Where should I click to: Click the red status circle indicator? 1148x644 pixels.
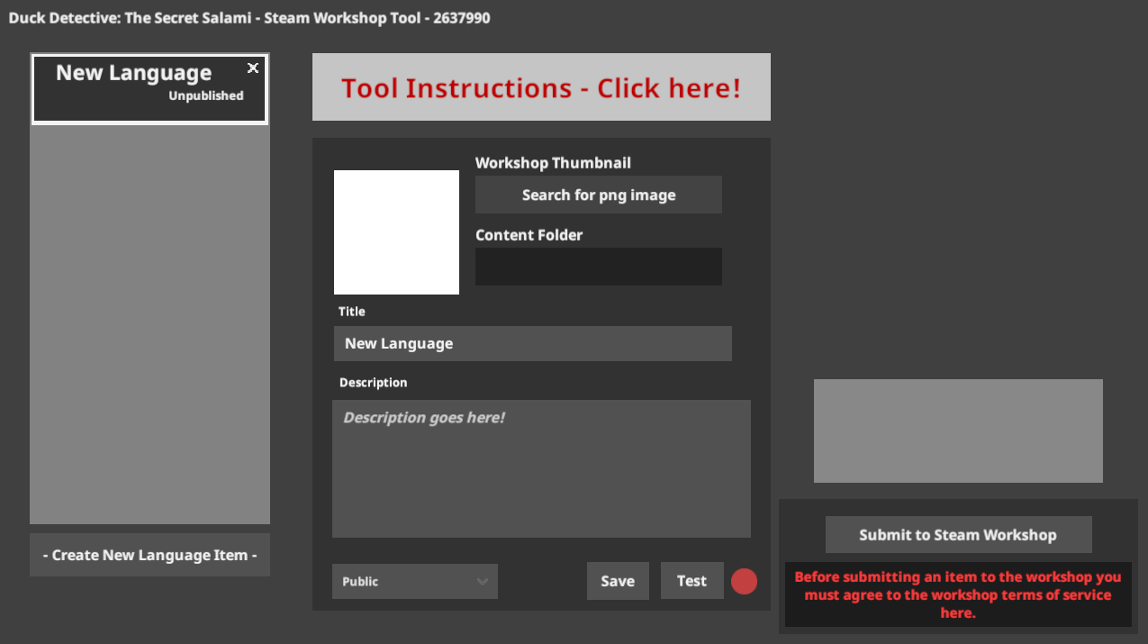coord(744,581)
